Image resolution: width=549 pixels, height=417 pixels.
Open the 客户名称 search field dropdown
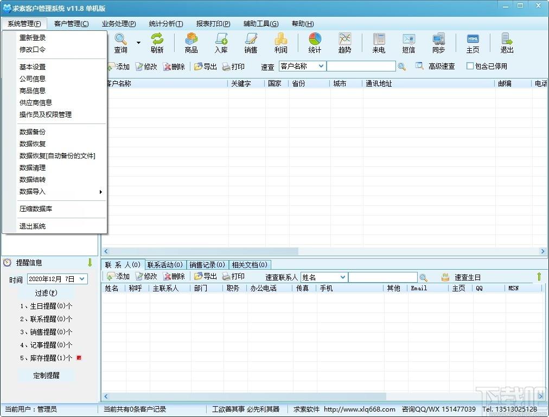[x=321, y=66]
